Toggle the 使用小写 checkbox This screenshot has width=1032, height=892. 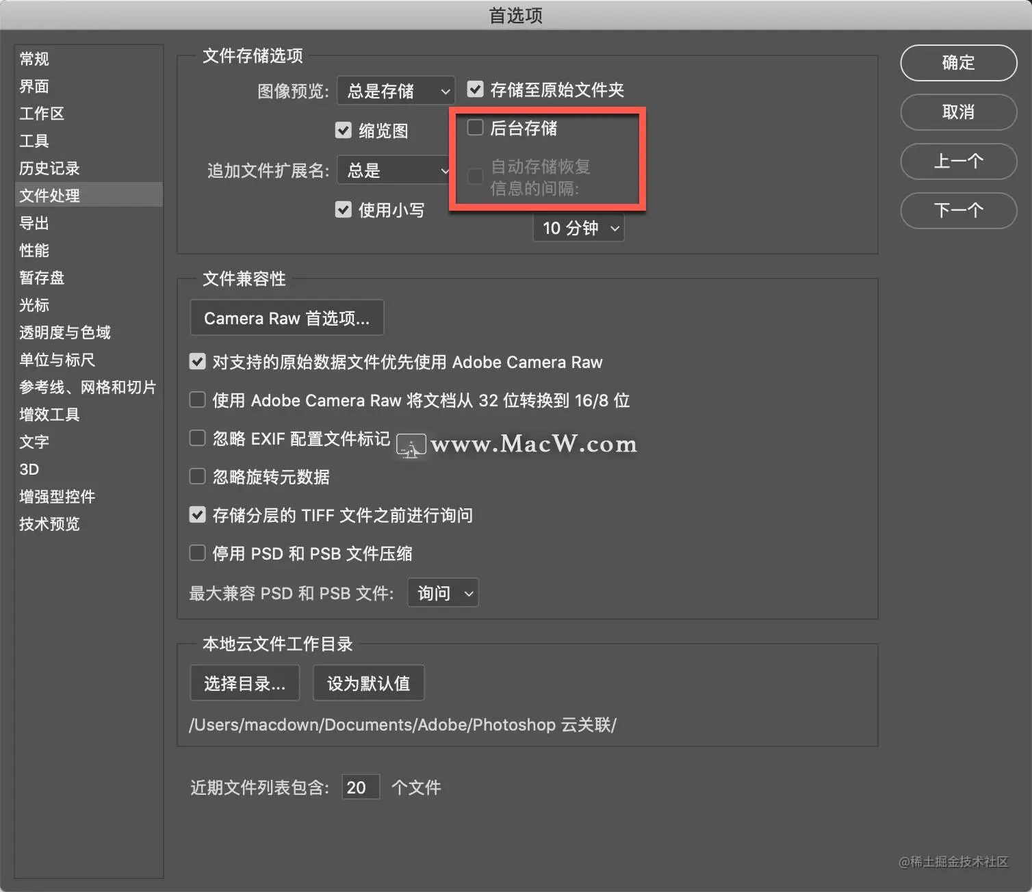click(344, 209)
